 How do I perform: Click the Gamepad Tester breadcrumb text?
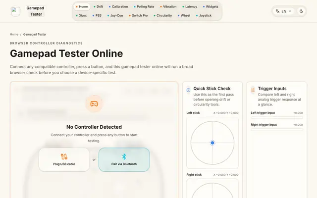tap(35, 34)
